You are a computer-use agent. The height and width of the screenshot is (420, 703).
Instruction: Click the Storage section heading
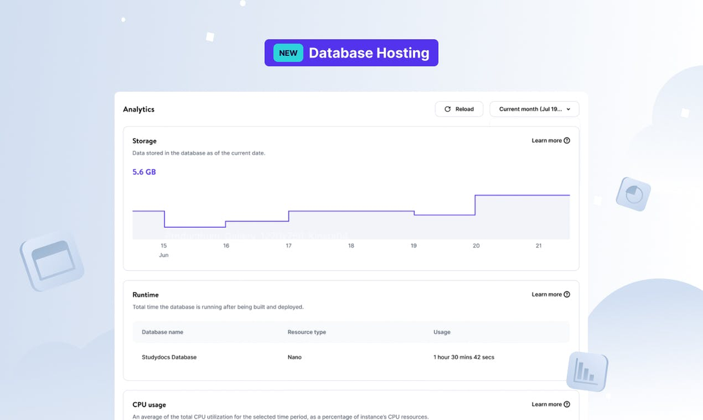(144, 141)
